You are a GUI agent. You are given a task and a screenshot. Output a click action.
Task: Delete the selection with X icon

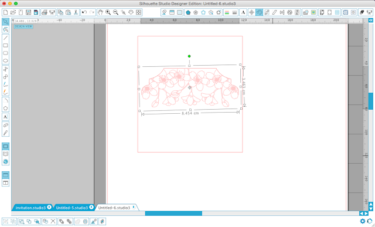point(53,222)
